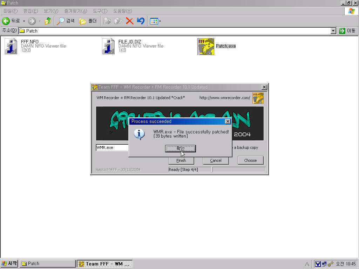Open the 도움말(H) menu
The width and height of the screenshot is (359, 269).
click(122, 11)
